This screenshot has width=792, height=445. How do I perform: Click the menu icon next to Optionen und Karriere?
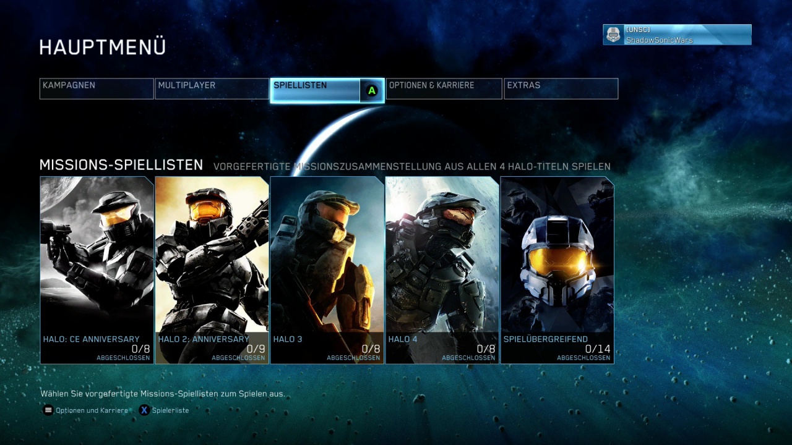tap(48, 410)
